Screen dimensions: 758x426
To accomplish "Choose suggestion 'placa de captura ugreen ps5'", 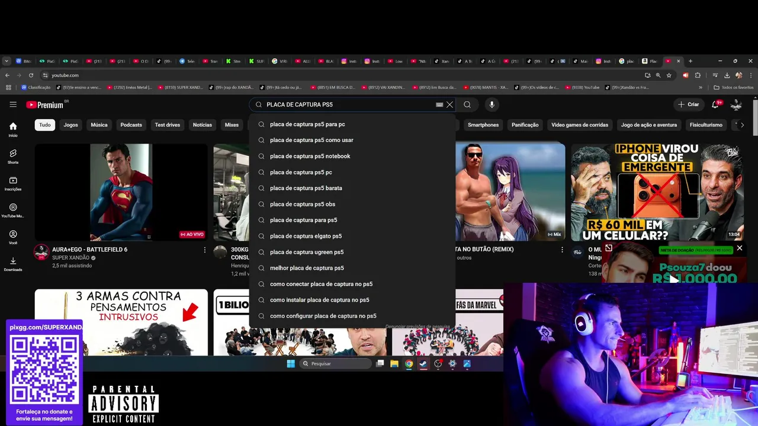I will (x=352, y=252).
